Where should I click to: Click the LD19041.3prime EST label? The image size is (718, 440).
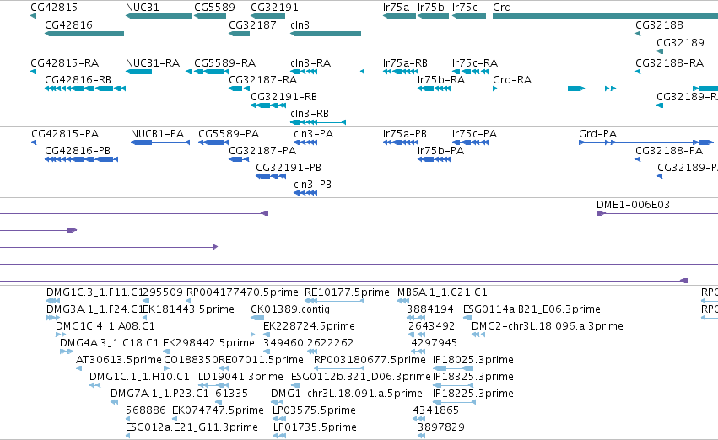[240, 377]
